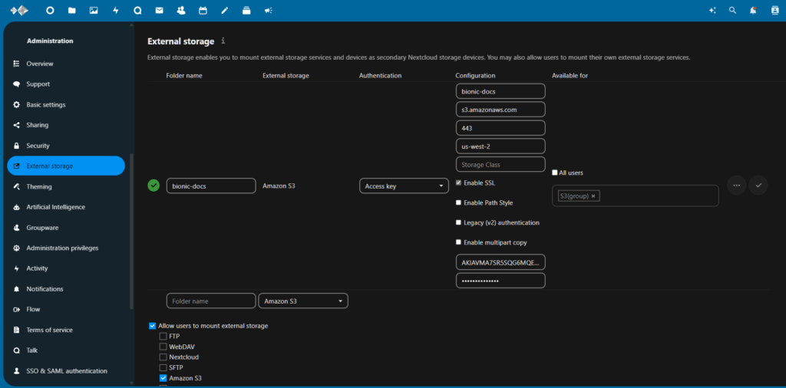The width and height of the screenshot is (786, 388).
Task: Open the Calendar app icon
Action: 203,10
